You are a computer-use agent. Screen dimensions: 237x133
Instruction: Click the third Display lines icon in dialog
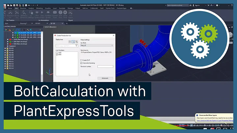pos(77,42)
